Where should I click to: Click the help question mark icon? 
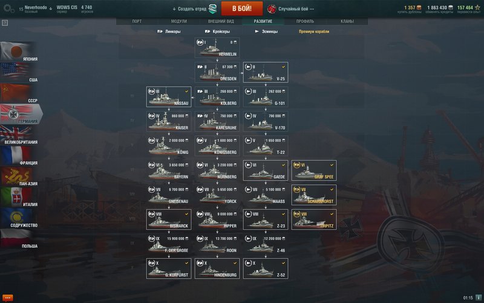click(5, 23)
